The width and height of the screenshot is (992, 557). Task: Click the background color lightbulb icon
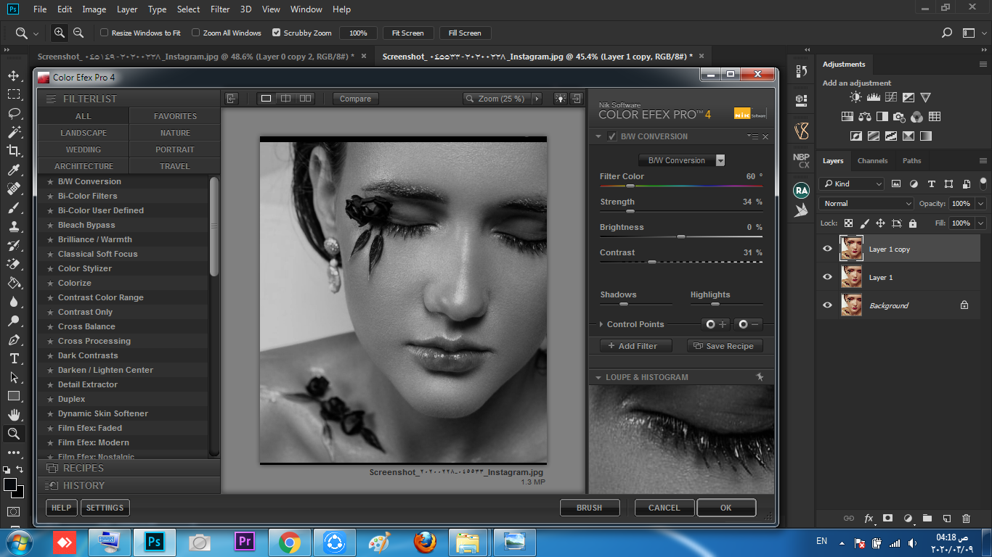tap(561, 99)
